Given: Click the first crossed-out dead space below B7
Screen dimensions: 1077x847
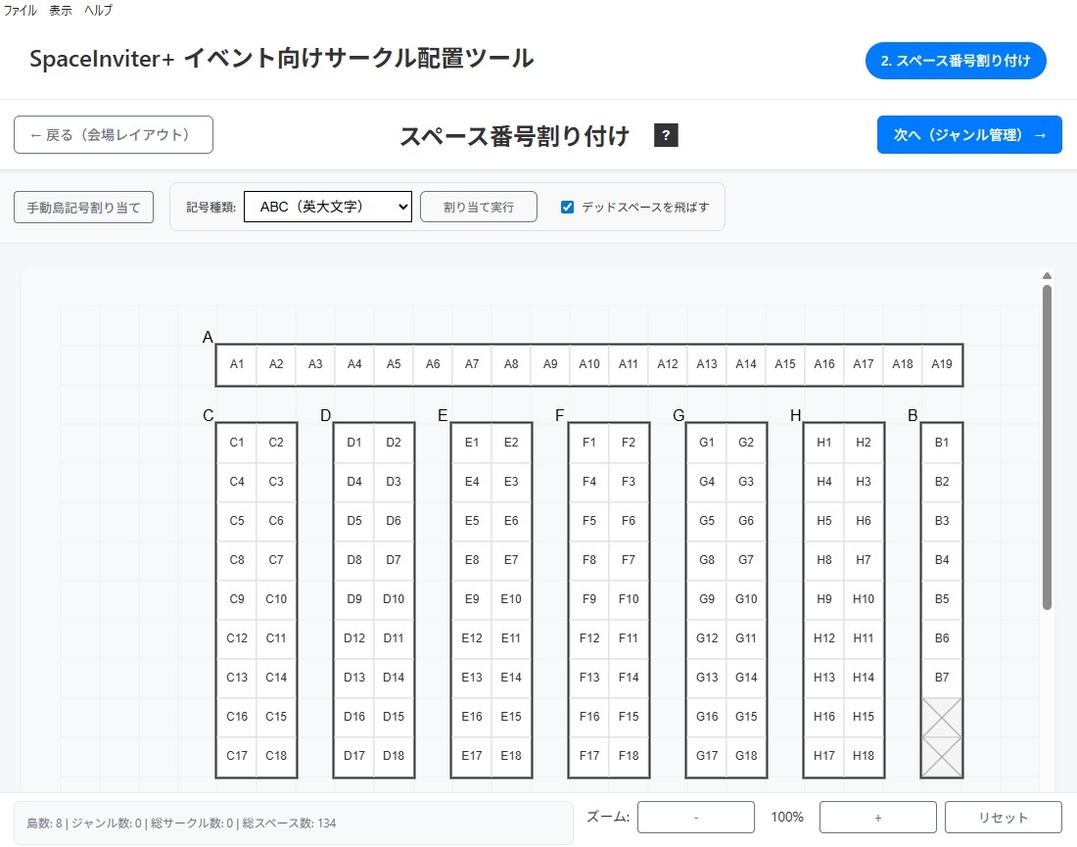Looking at the screenshot, I should tap(942, 717).
